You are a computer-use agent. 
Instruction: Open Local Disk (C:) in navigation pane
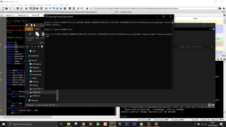coord(38,89)
